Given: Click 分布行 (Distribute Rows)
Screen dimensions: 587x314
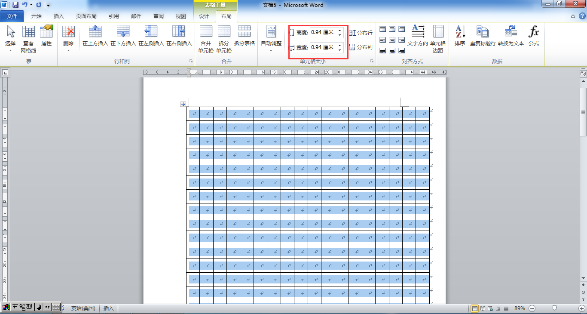Looking at the screenshot, I should point(361,33).
